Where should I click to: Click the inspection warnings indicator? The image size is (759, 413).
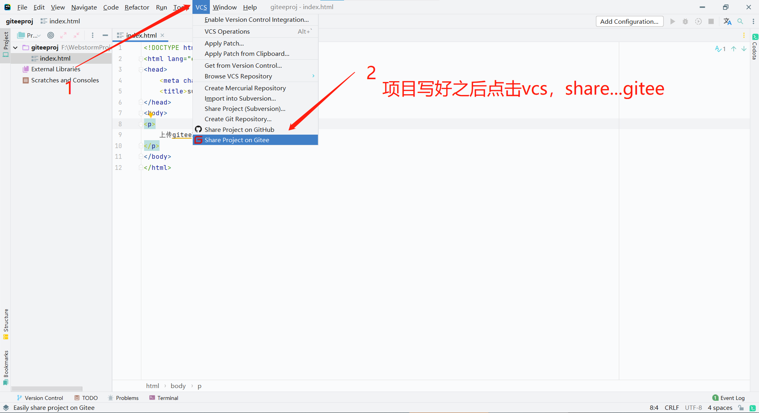pyautogui.click(x=720, y=49)
